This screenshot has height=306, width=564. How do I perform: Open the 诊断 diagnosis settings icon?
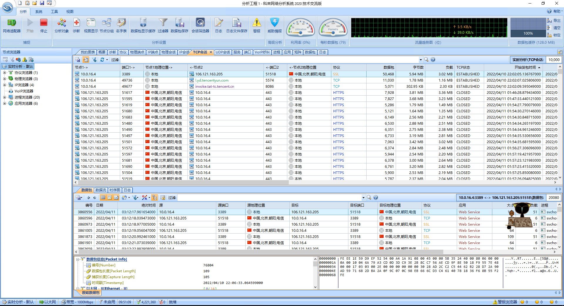pyautogui.click(x=76, y=26)
